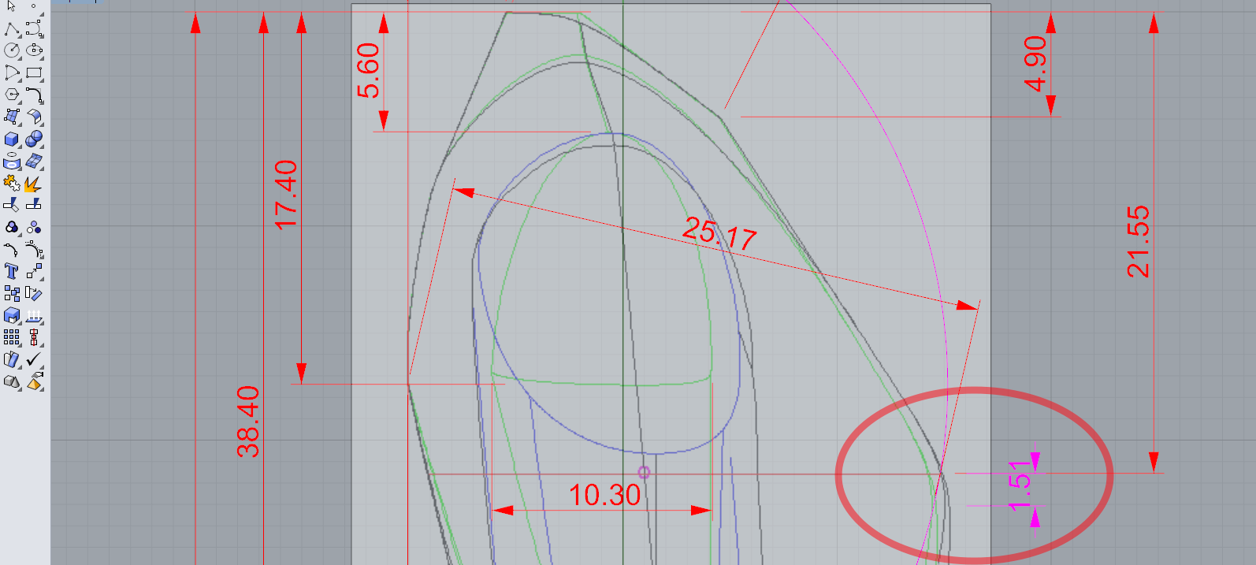Select the Split tool
The image size is (1256, 565).
(34, 205)
